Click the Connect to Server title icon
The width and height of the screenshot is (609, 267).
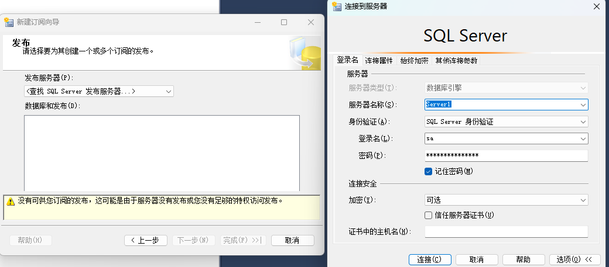point(336,6)
